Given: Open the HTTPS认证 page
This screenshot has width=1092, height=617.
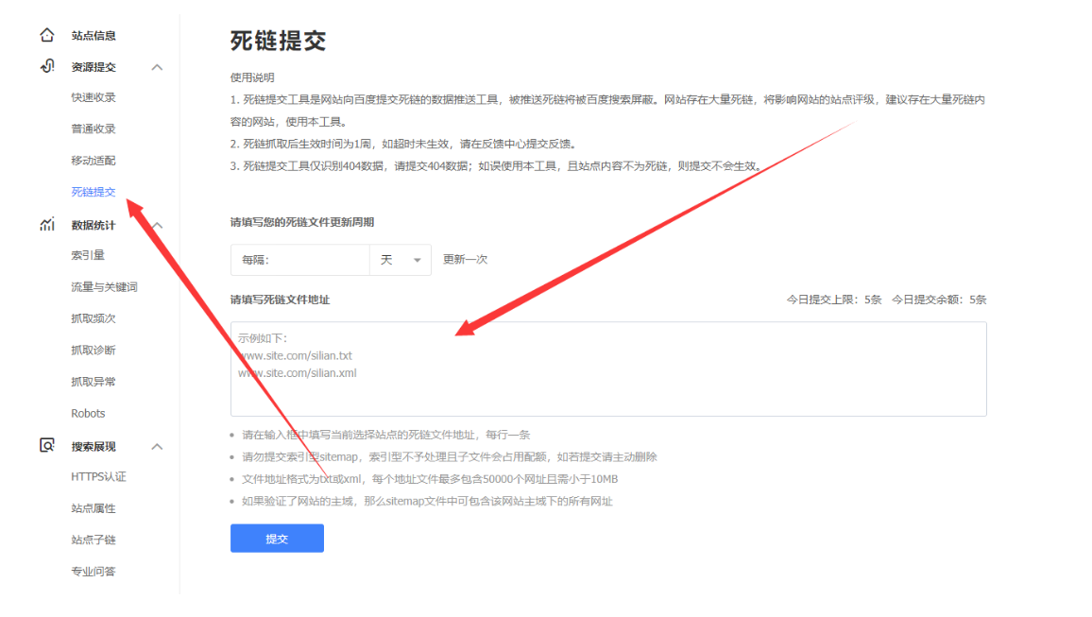Looking at the screenshot, I should click(x=98, y=476).
